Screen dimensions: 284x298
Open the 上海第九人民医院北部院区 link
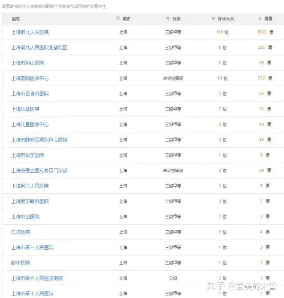(x=39, y=48)
